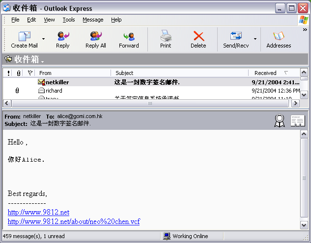This screenshot has height=243, width=311.
Task: Click the Best regards, line
Action: click(x=28, y=194)
